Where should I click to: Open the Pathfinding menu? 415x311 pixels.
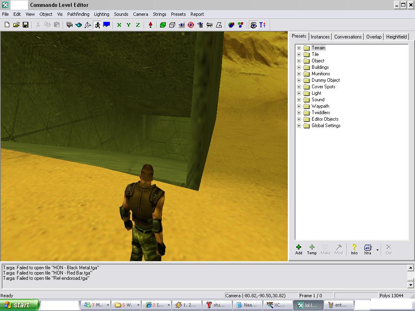point(78,14)
